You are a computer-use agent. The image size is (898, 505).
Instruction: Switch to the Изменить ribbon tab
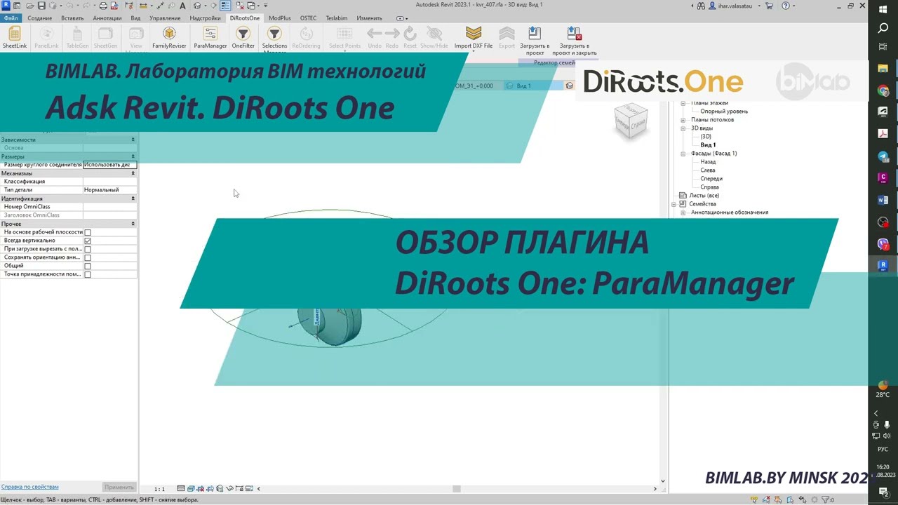[370, 18]
